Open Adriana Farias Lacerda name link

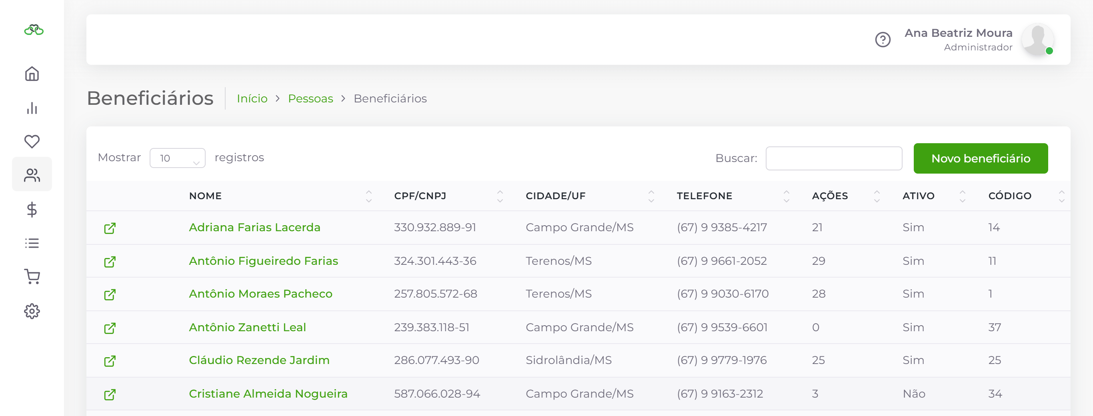254,227
